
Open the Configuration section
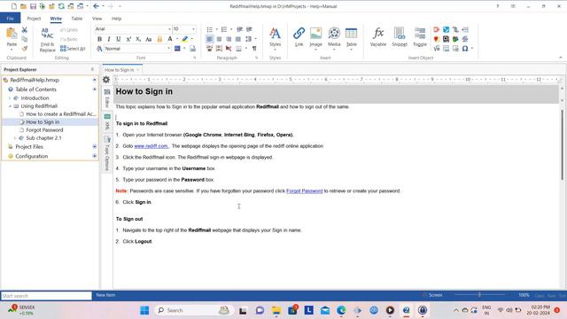[32, 156]
